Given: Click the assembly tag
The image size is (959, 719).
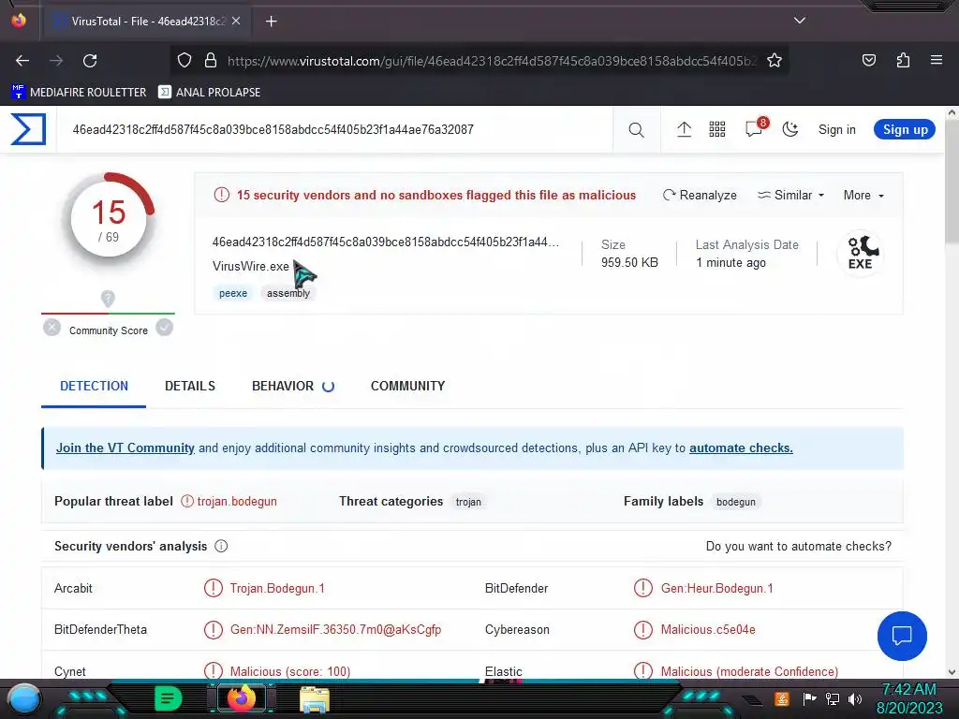Looking at the screenshot, I should [288, 293].
